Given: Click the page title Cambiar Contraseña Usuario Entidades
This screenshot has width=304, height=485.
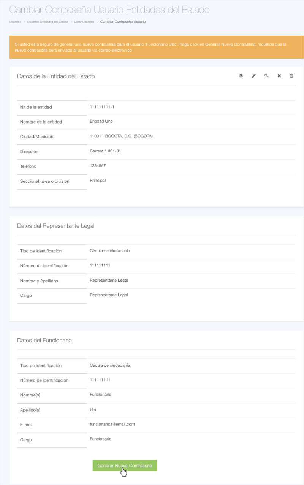Looking at the screenshot, I should coord(109,10).
